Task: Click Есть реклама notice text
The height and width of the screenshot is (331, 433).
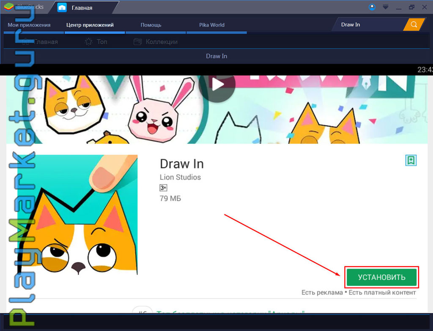Action: [322, 292]
